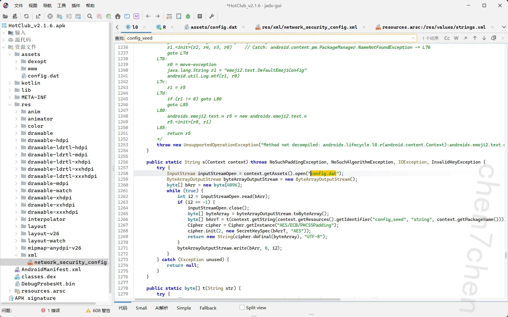Select AndroidManifest.xml in the tree

point(51,269)
